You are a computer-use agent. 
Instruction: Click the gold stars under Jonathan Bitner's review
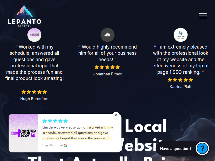[107, 67]
